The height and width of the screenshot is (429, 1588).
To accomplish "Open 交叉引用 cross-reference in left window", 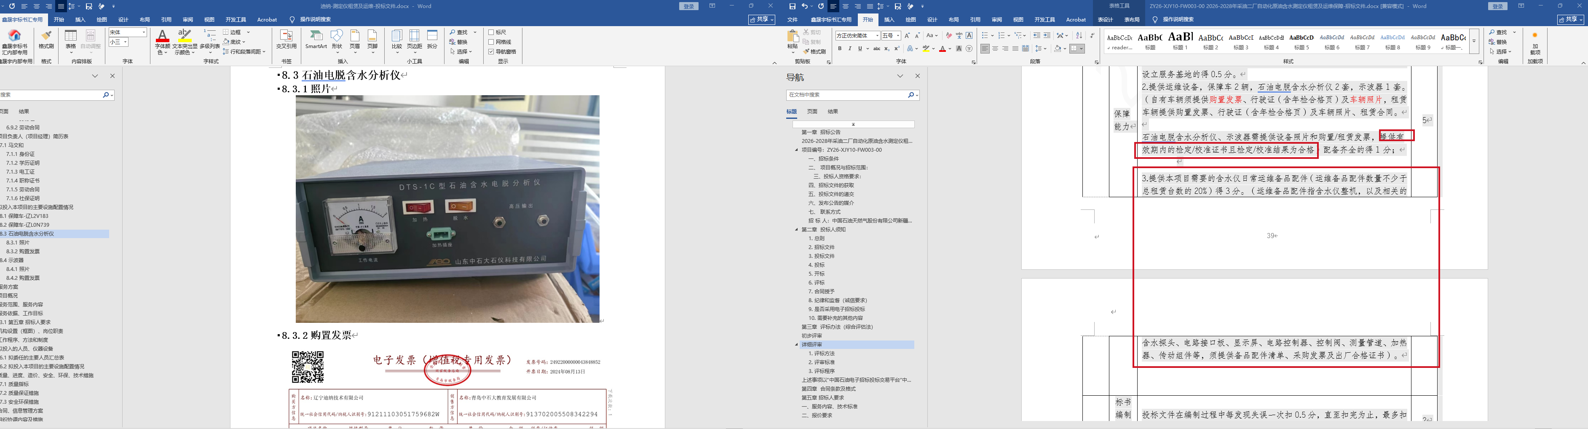I will pos(286,40).
